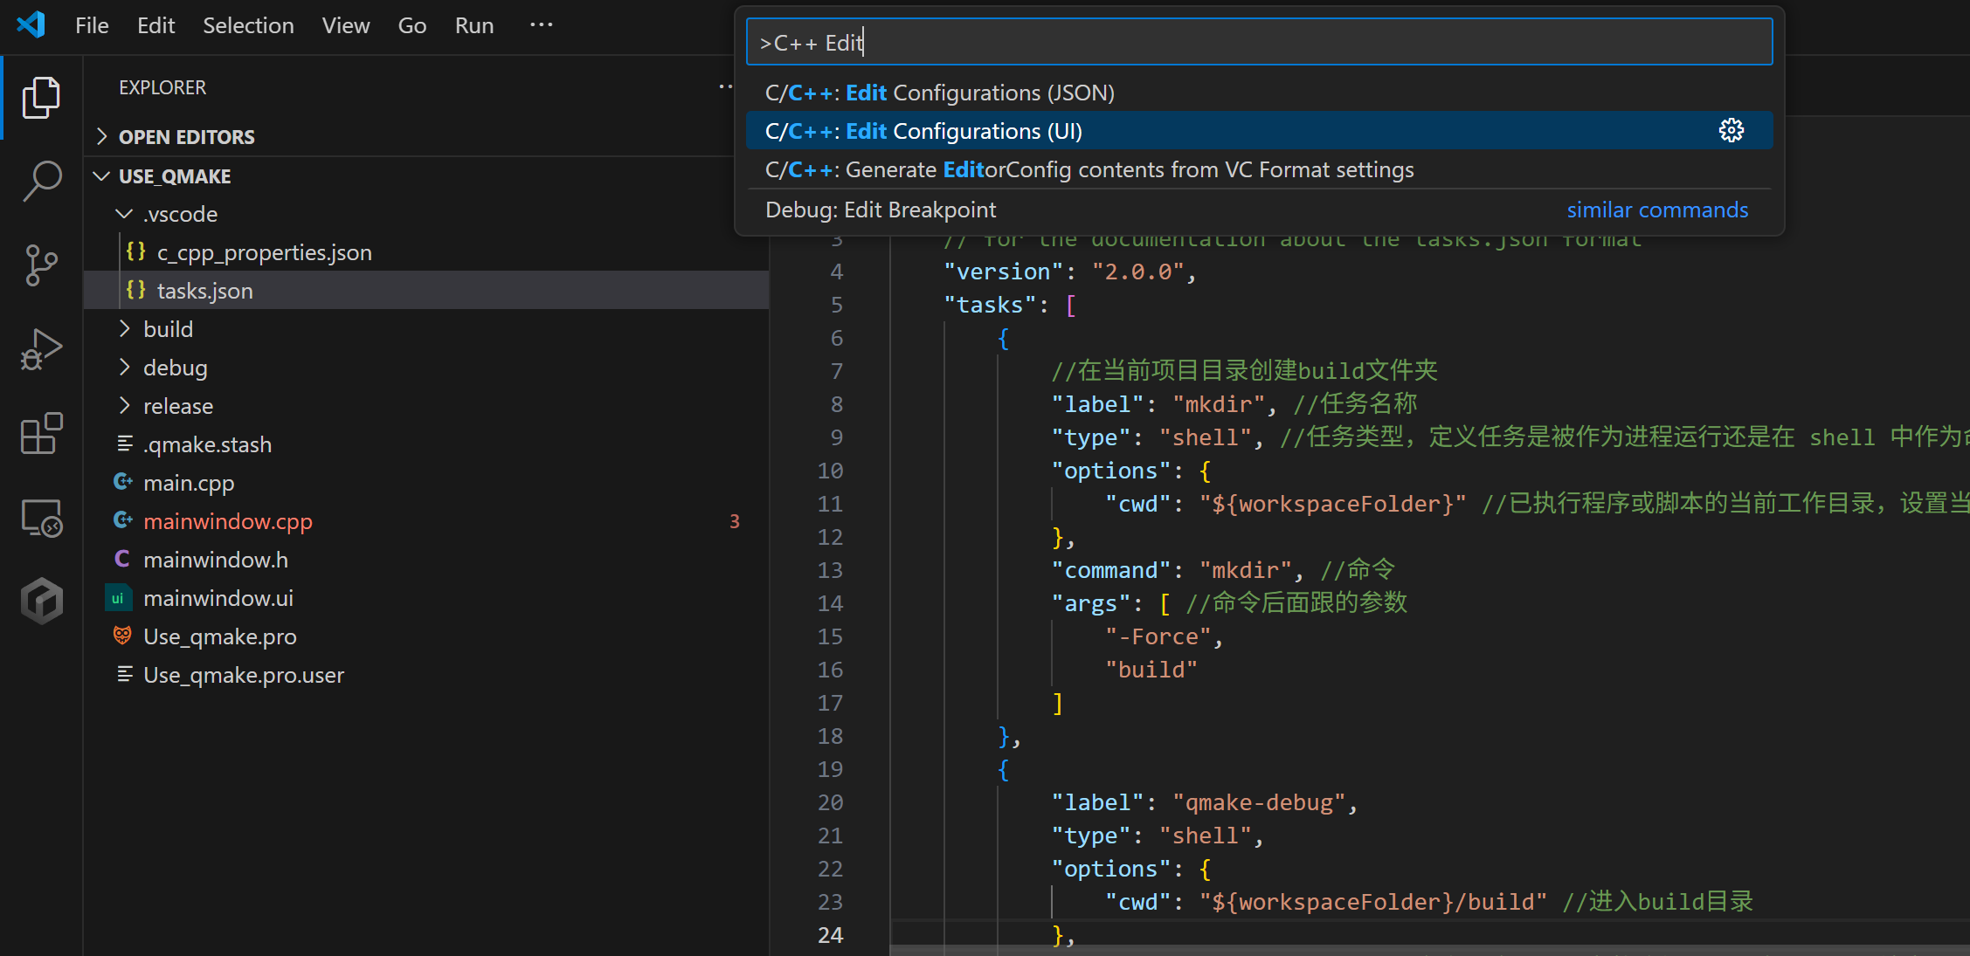Click the VS Code logo in the top-left
1970x956 pixels.
[31, 24]
